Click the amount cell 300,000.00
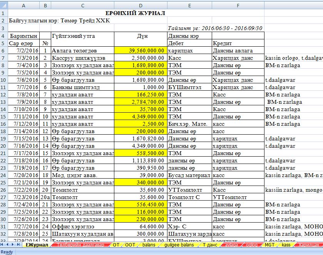Image resolution: width=323 pixels, height=255 pixels. pos(141,234)
